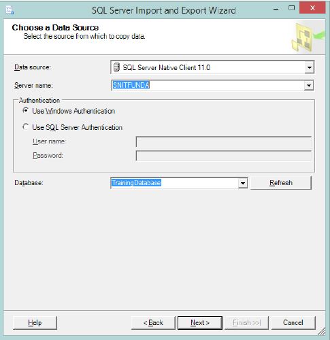
Task: Click the resize grip at window corner
Action: point(322,331)
